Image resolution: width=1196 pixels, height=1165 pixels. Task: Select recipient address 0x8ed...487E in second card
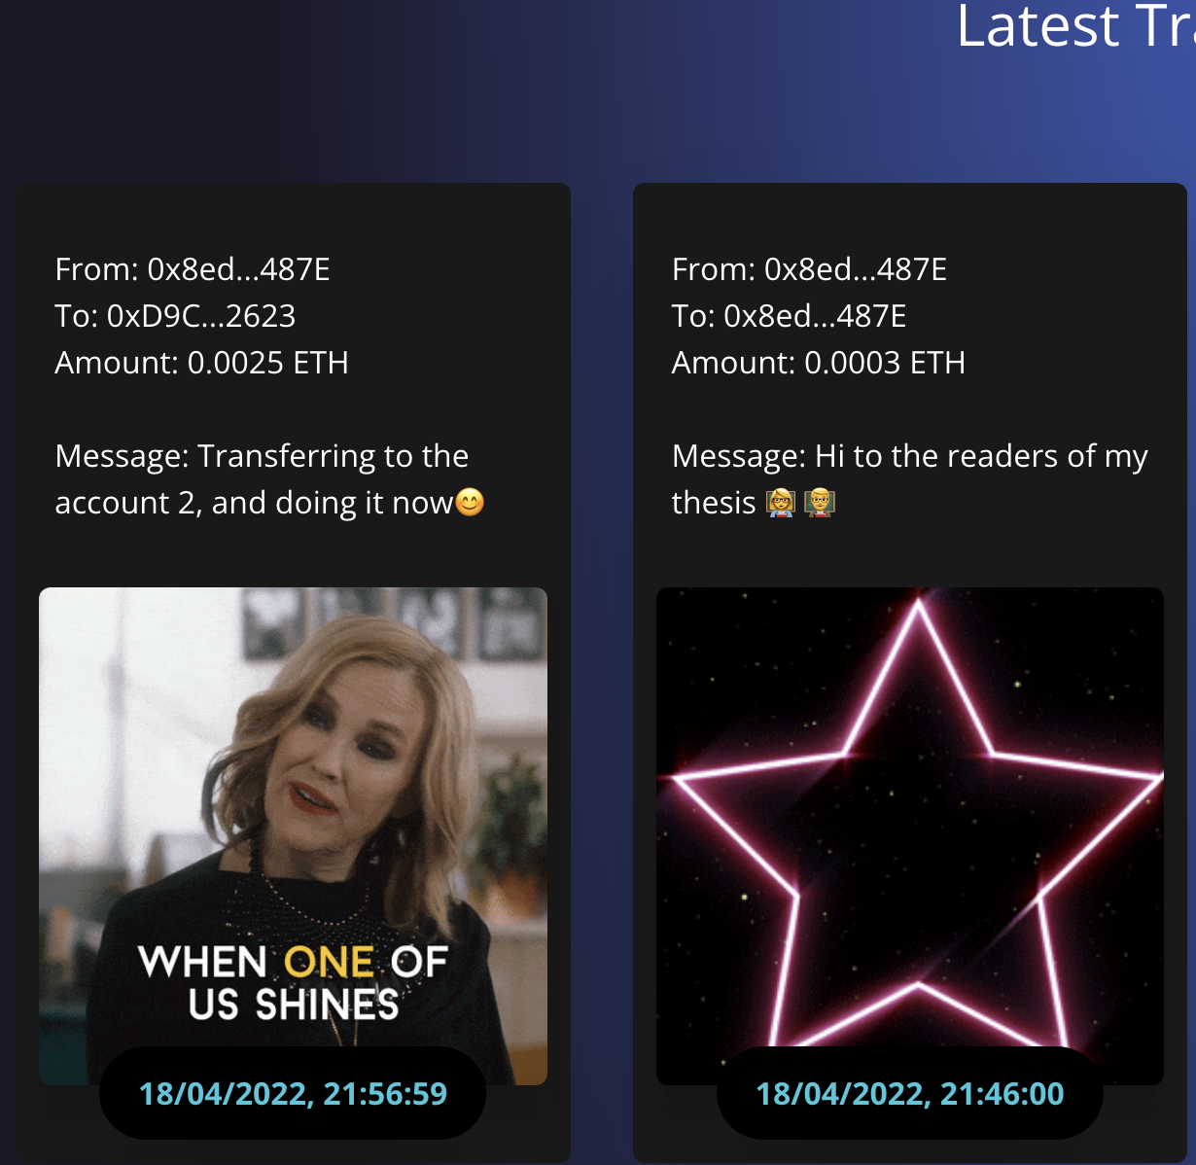click(x=816, y=316)
